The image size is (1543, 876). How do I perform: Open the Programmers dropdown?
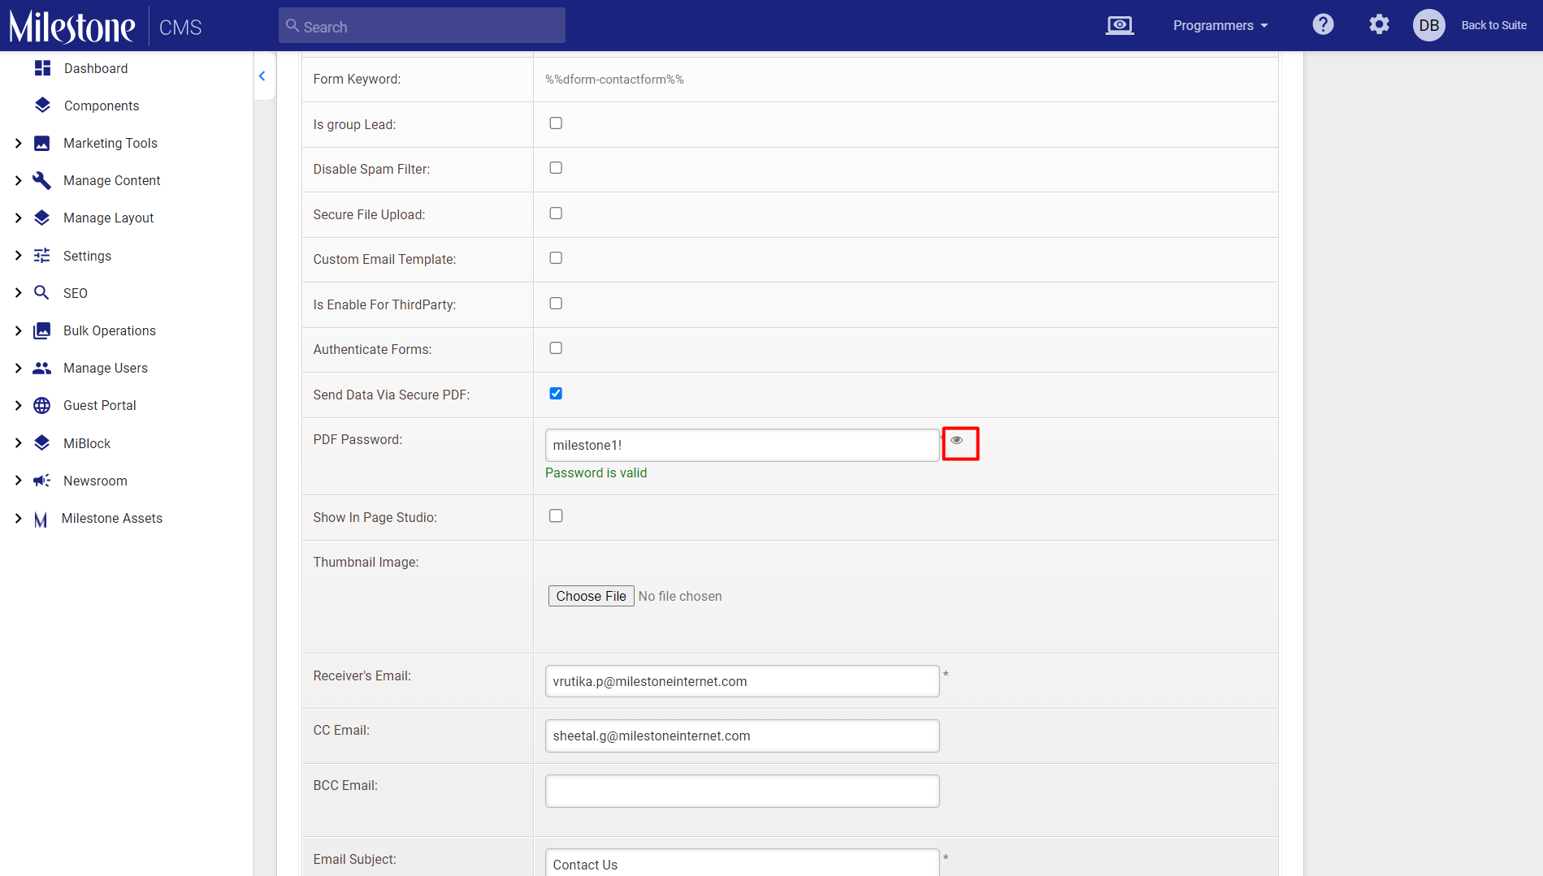click(x=1220, y=25)
